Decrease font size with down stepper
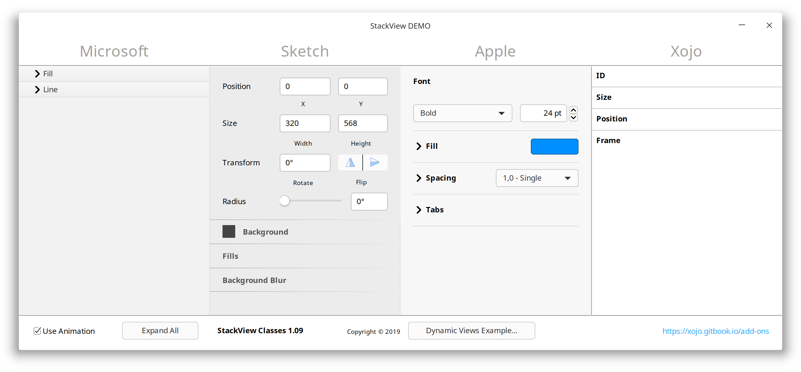 [573, 118]
